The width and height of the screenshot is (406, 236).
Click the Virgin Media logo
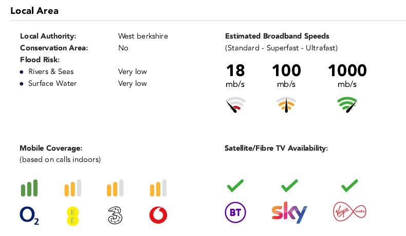349,211
